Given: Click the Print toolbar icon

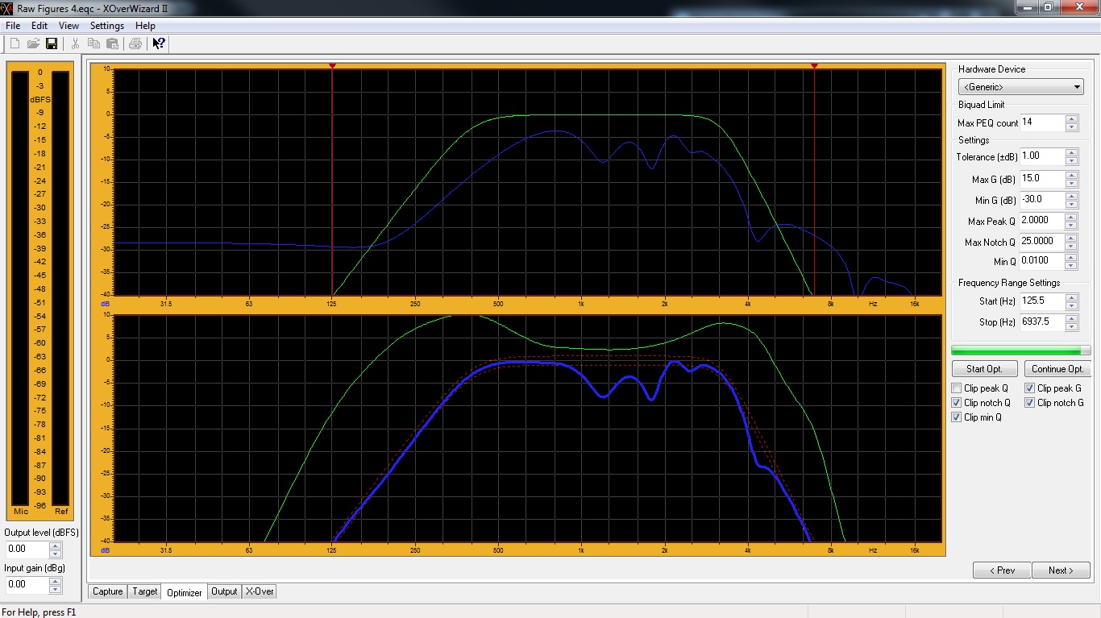Looking at the screenshot, I should (x=135, y=44).
